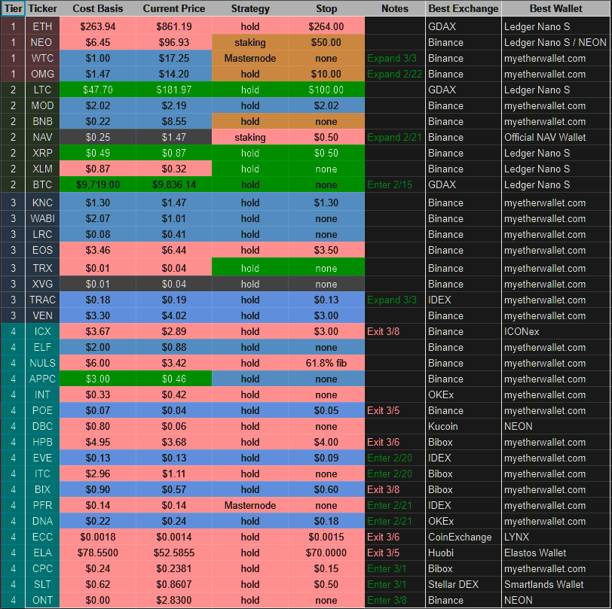Select the staking strategy cell in NEO row
Image resolution: width=612 pixels, height=609 pixels.
[249, 42]
